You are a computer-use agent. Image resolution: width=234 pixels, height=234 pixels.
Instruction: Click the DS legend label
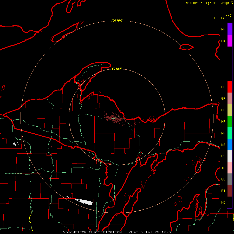pyautogui.click(x=223, y=156)
